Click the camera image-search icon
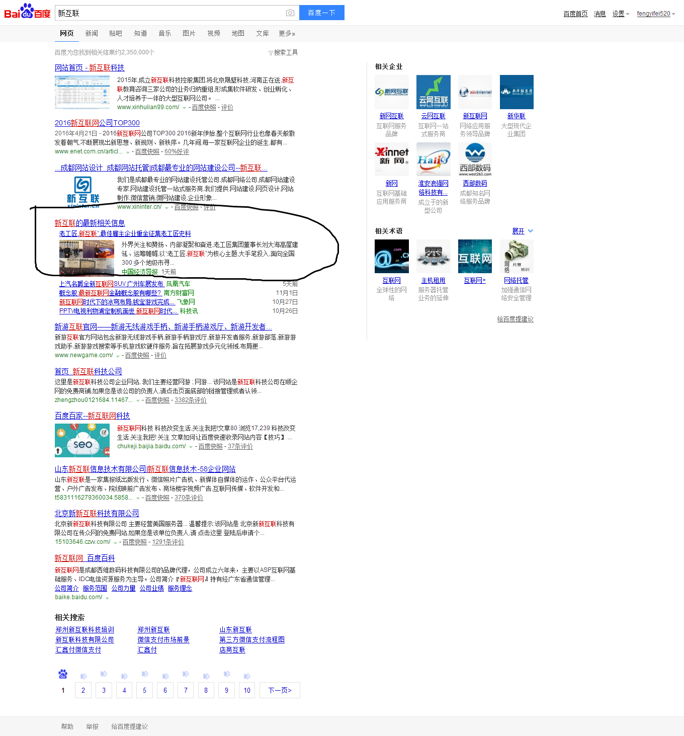The image size is (684, 736). [290, 13]
